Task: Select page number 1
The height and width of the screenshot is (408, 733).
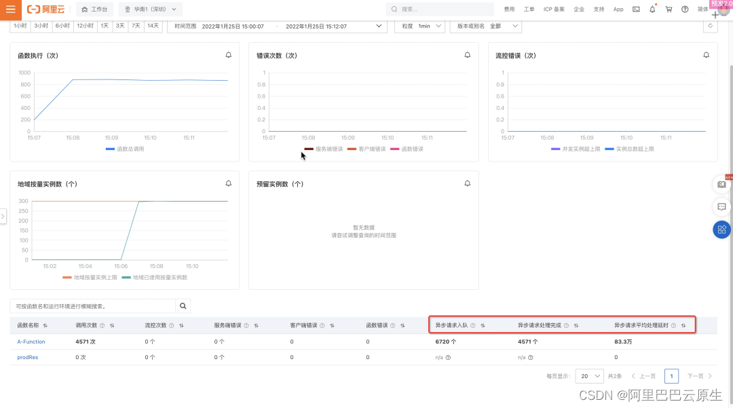Action: [x=671, y=376]
